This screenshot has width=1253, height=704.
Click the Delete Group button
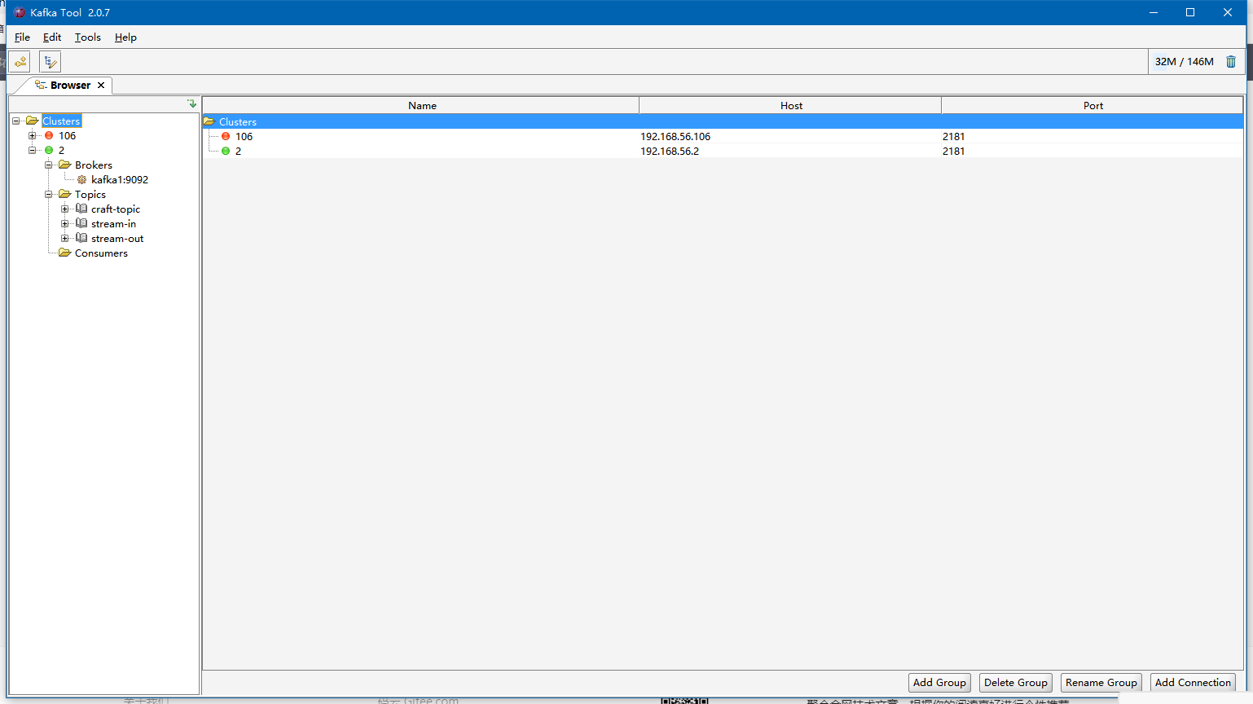[x=1016, y=683]
